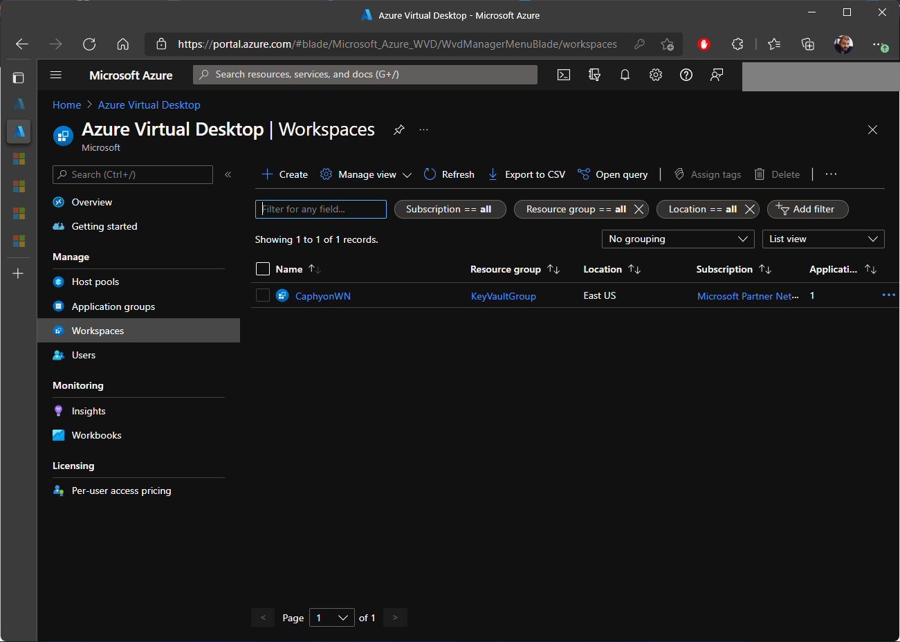Viewport: 900px width, 642px height.
Task: Pin the Workspaces blade
Action: (x=399, y=130)
